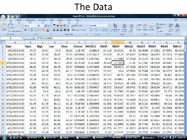Switch to the View ribbon tab

[x=69, y=20]
